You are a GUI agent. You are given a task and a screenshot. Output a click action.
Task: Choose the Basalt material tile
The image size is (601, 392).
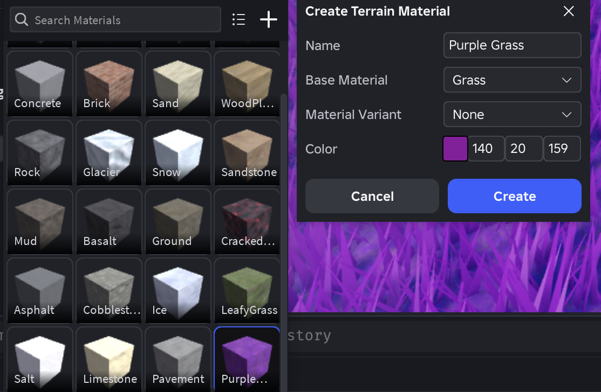pos(109,221)
